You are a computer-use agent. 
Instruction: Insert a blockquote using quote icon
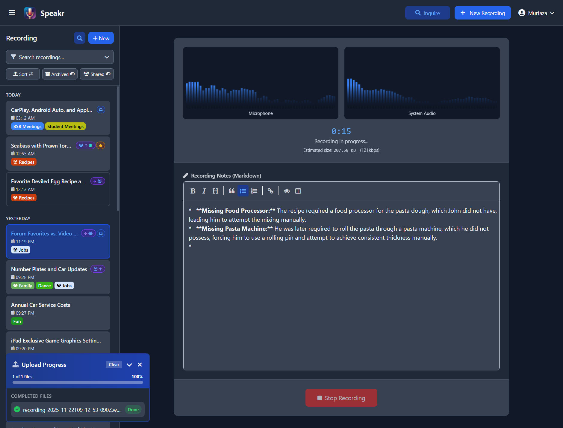[x=231, y=191]
